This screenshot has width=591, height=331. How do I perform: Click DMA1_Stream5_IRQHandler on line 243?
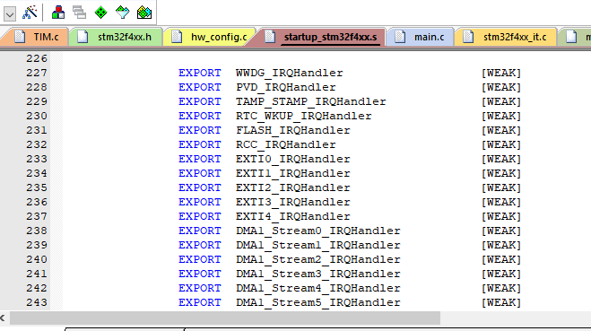[318, 302]
